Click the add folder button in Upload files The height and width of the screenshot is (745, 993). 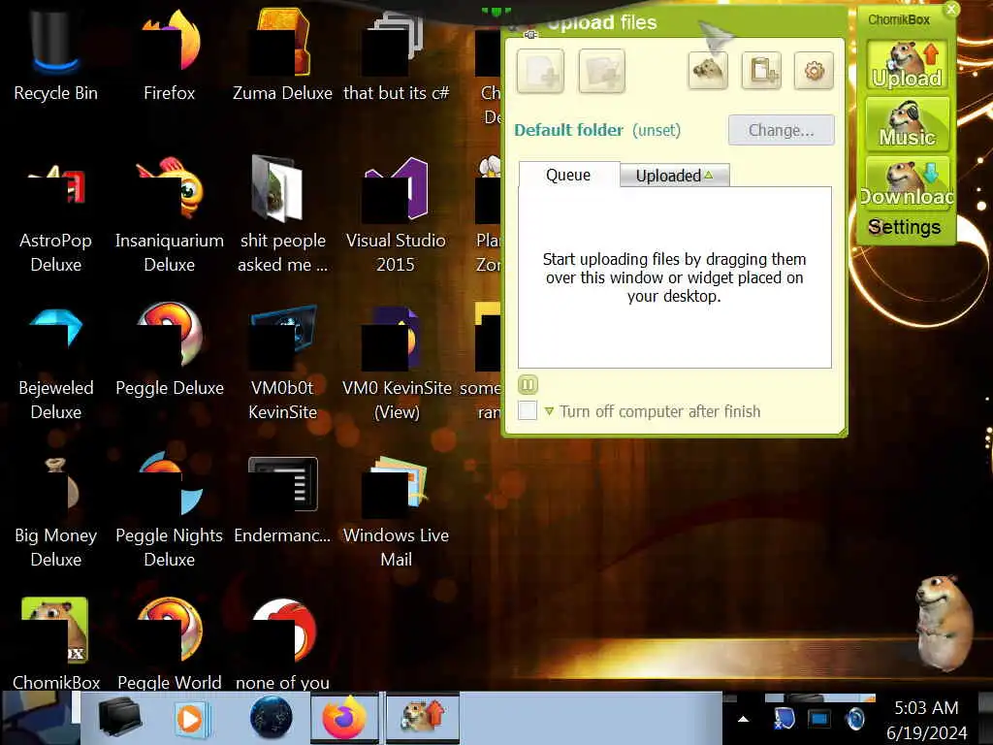(x=601, y=71)
